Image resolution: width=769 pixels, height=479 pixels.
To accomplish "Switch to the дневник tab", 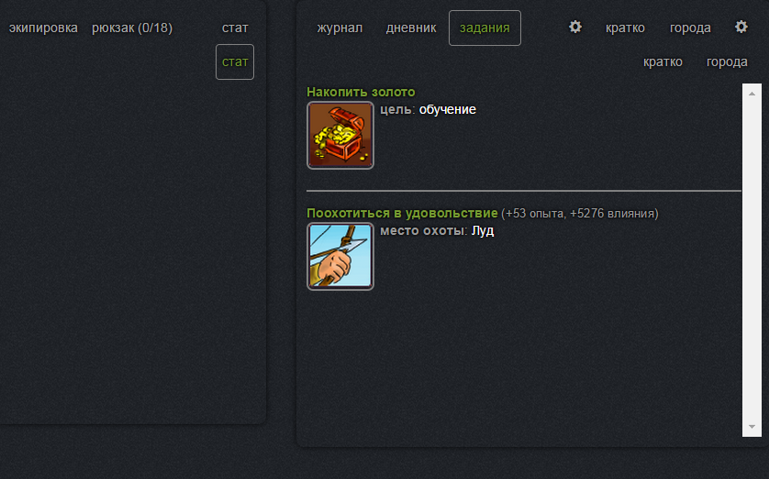I will (x=411, y=28).
